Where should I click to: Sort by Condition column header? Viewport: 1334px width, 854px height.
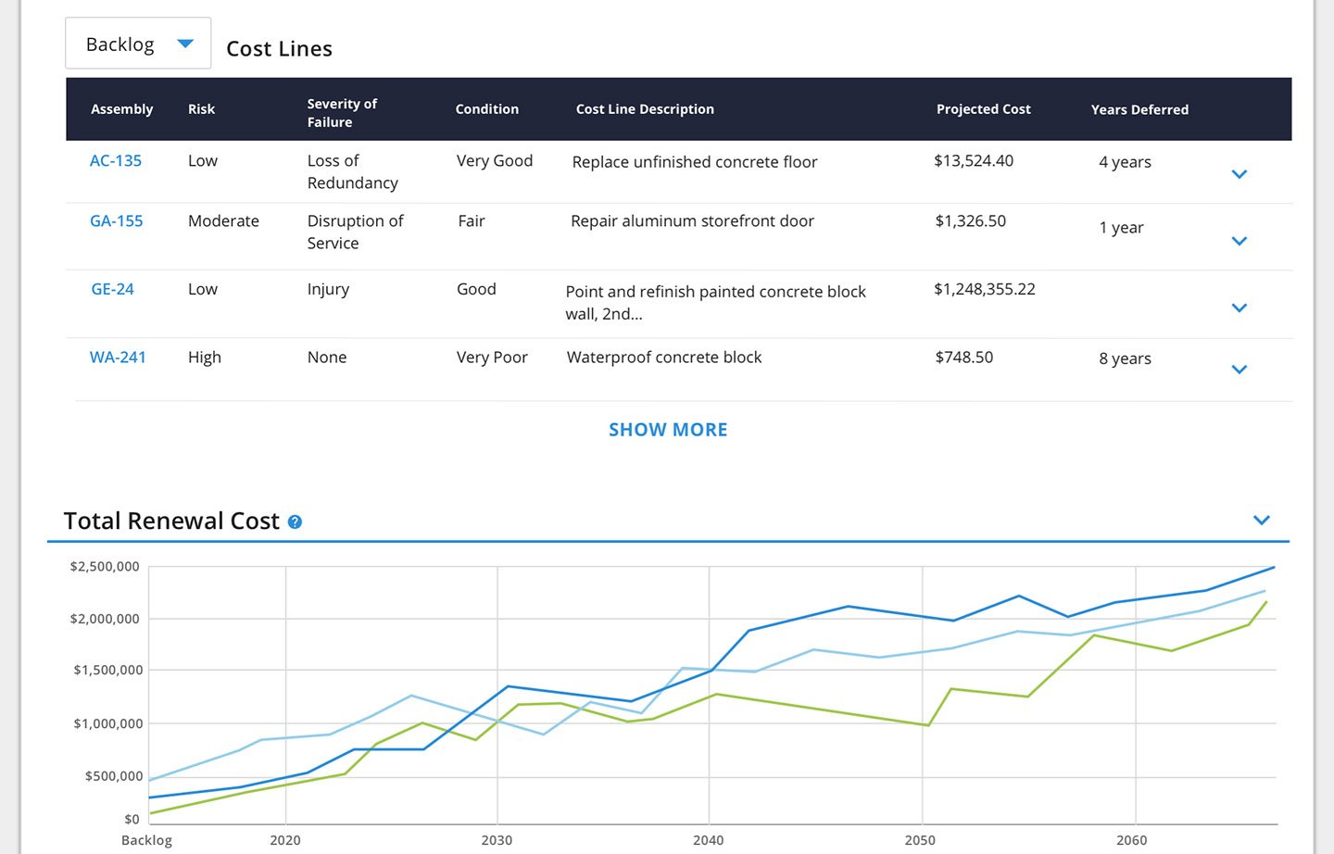tap(486, 109)
